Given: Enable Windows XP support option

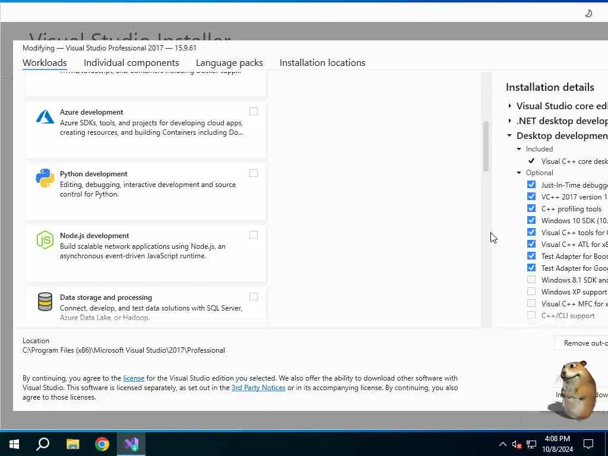Looking at the screenshot, I should tap(531, 292).
